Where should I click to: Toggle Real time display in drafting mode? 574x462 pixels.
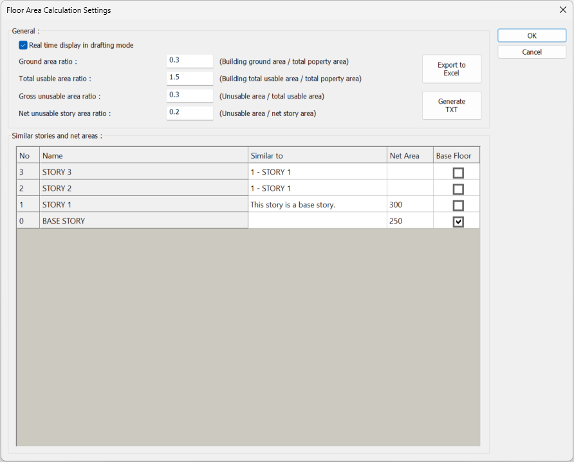(x=23, y=45)
